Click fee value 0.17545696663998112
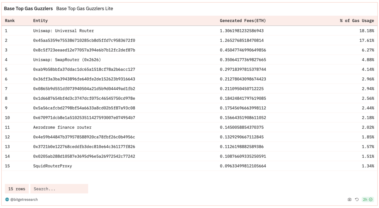Image resolution: width=379 pixels, height=208 pixels. [x=243, y=108]
